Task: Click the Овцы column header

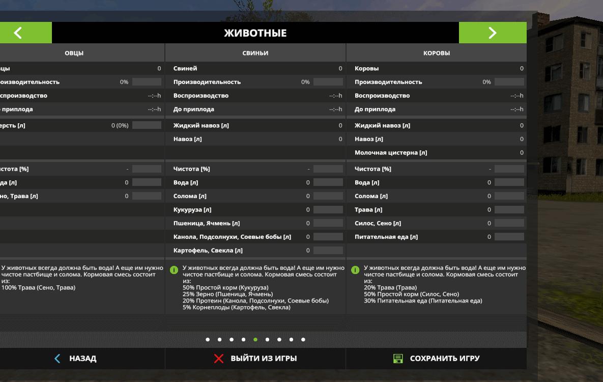Action: (x=74, y=53)
